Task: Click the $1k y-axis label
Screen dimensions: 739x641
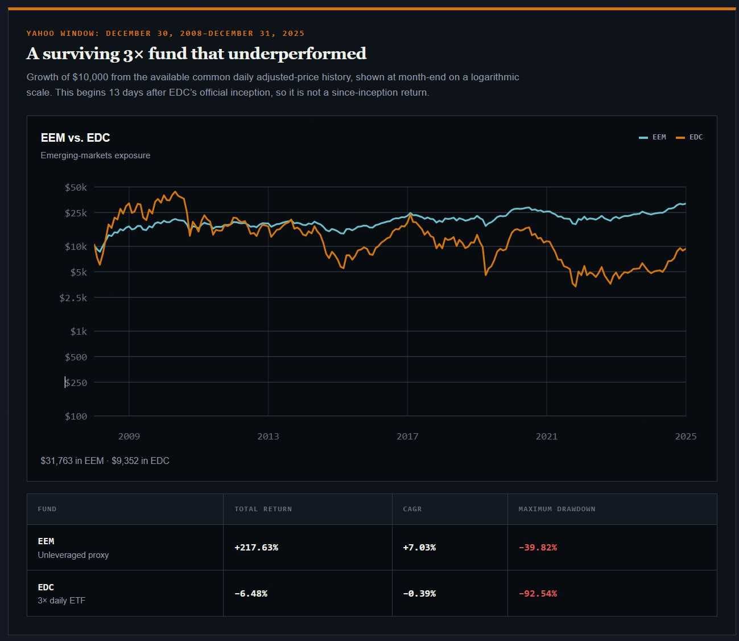Action: click(x=79, y=331)
